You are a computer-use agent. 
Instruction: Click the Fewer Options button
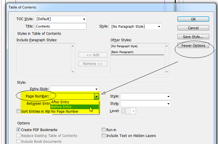tap(193, 46)
